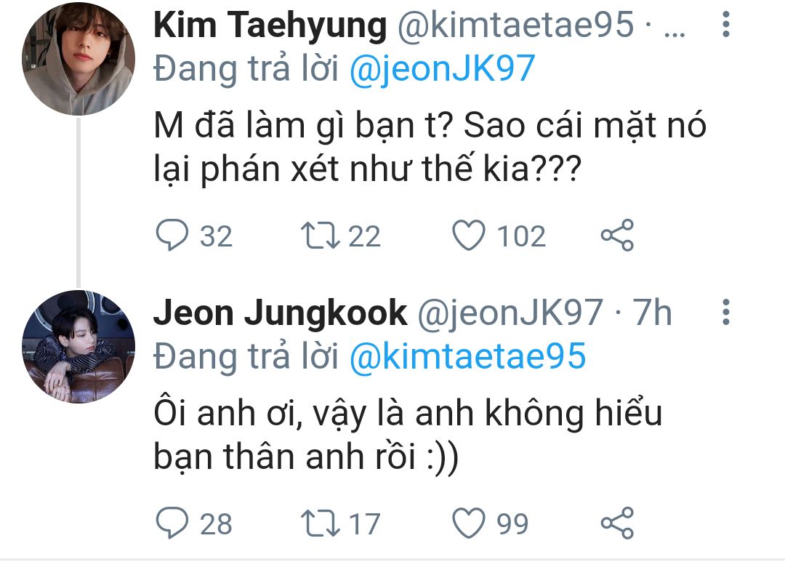Viewport: 785px width, 562px height.
Task: Like Jeon Jungkook's tweet
Action: click(469, 523)
